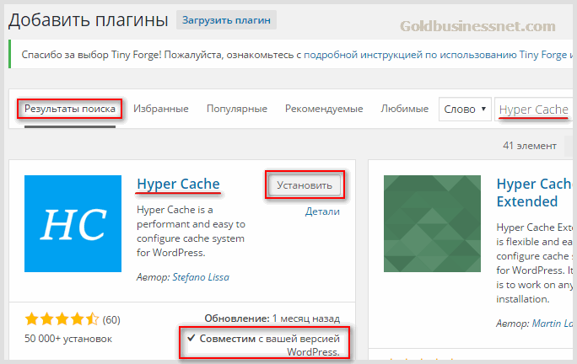Click the Загрузить плагин button
This screenshot has width=577, height=364.
226,20
